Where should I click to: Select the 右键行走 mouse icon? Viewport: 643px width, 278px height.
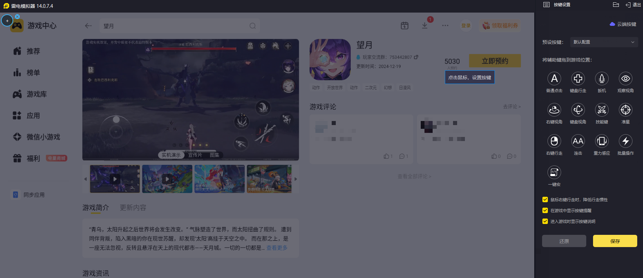(554, 141)
